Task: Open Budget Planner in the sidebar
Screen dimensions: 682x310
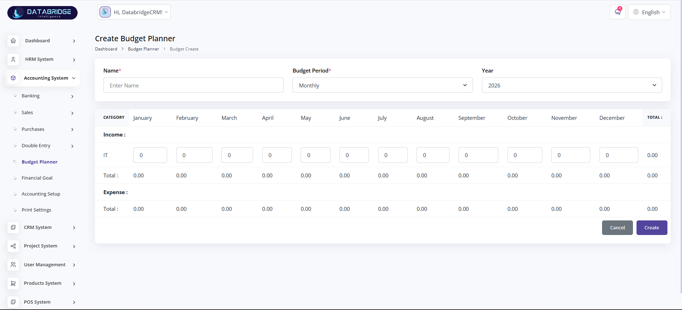Action: click(39, 162)
